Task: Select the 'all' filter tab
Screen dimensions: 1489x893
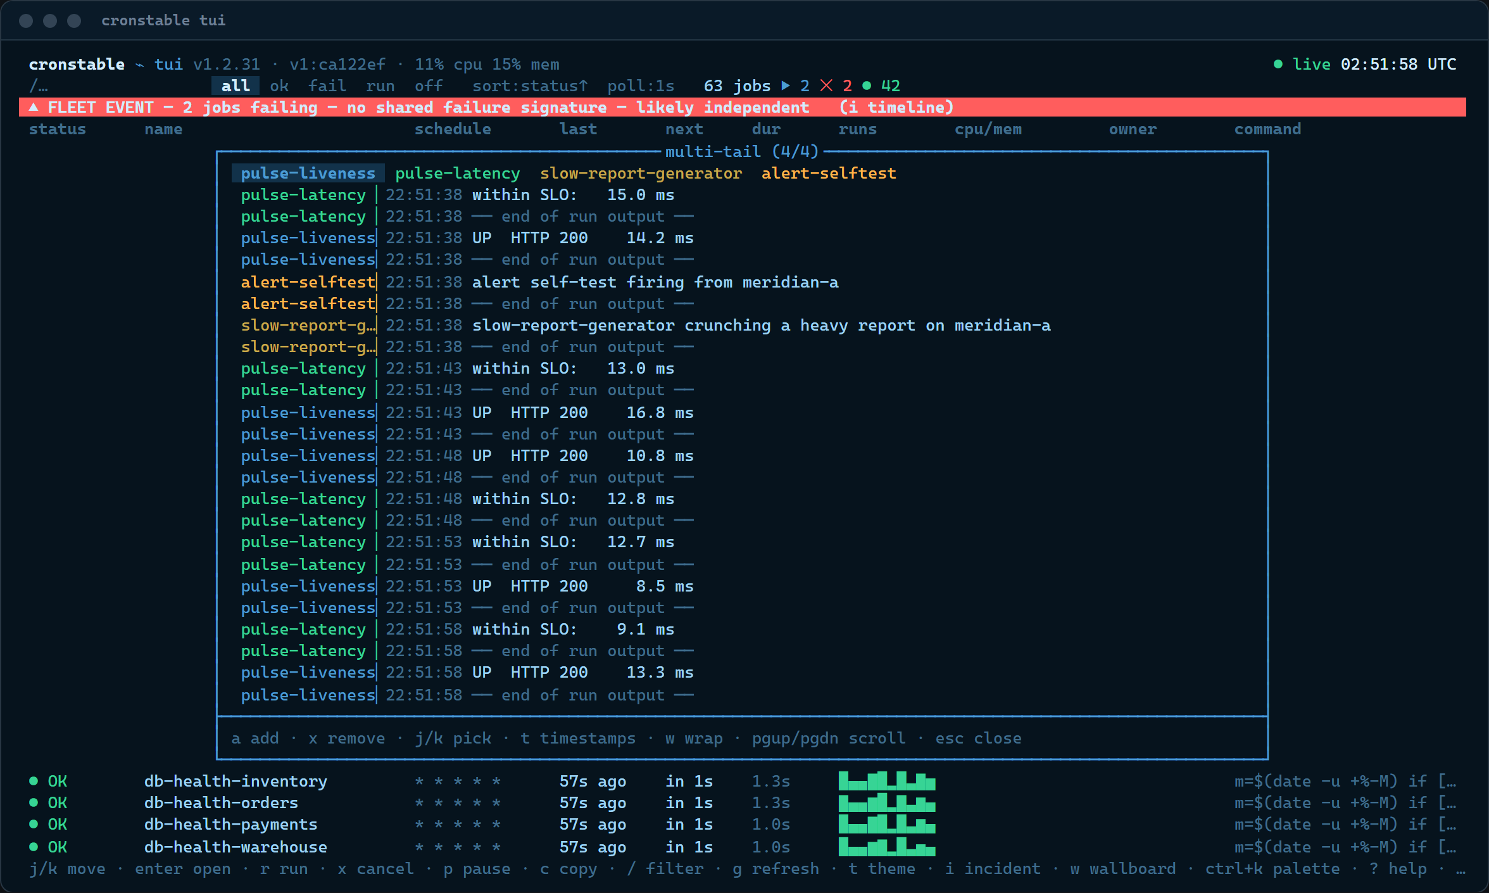Action: click(x=236, y=85)
